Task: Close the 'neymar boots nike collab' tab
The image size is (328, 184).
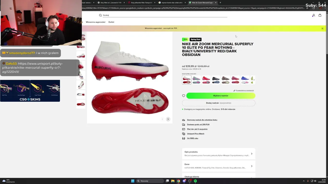Action: (x=185, y=3)
